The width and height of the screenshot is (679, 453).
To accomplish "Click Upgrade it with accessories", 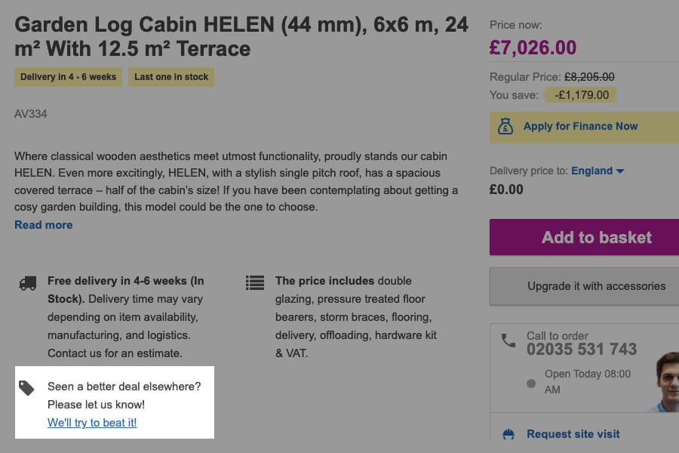I will click(x=596, y=286).
